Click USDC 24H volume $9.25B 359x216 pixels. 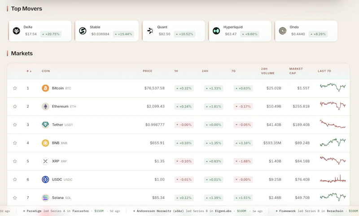[x=275, y=180]
